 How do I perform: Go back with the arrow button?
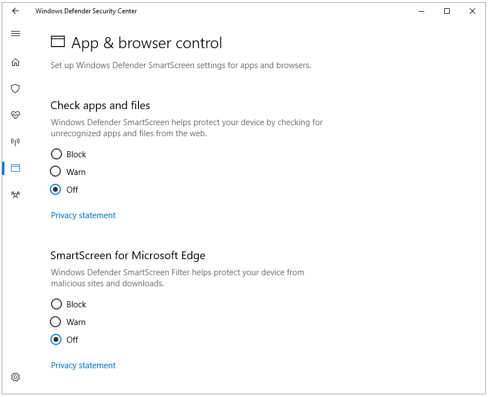pyautogui.click(x=16, y=11)
